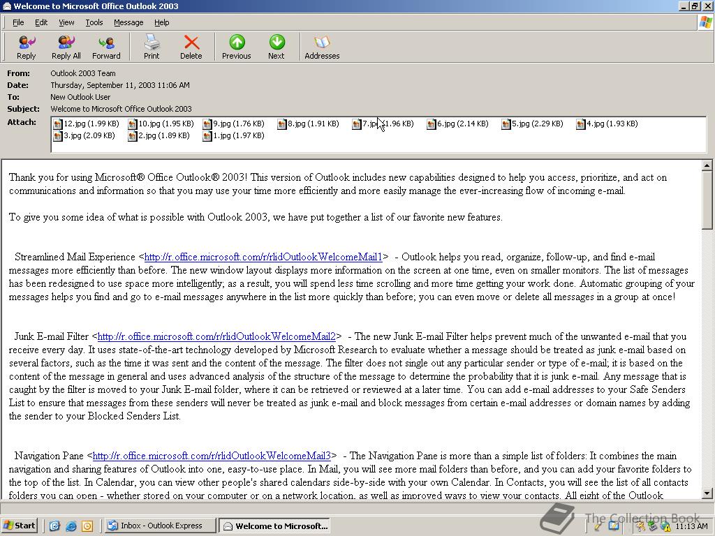This screenshot has width=715, height=536.
Task: Open the Tools menu
Action: [94, 22]
